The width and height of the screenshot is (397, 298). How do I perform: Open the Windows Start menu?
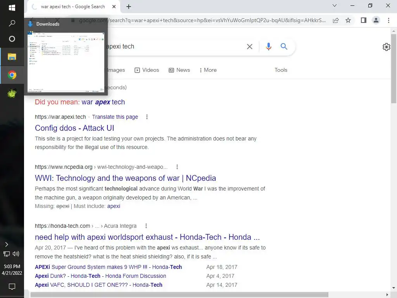pyautogui.click(x=12, y=8)
